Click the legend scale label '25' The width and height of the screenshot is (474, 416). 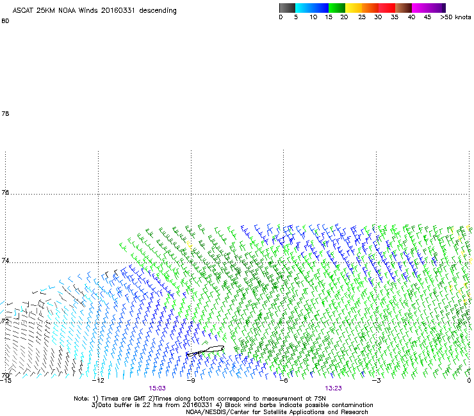(x=362, y=17)
